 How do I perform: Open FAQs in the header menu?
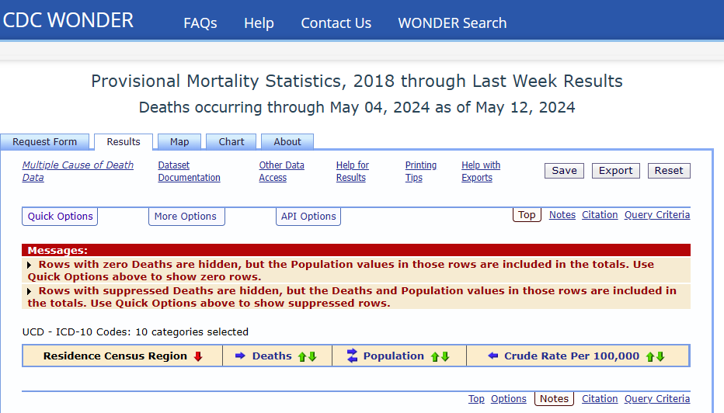(x=200, y=23)
